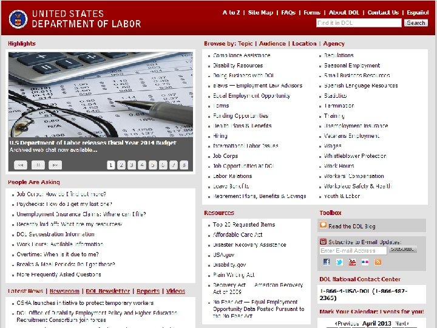The height and width of the screenshot is (328, 437).
Task: Advance to next Highlights slide
Action: point(55,165)
